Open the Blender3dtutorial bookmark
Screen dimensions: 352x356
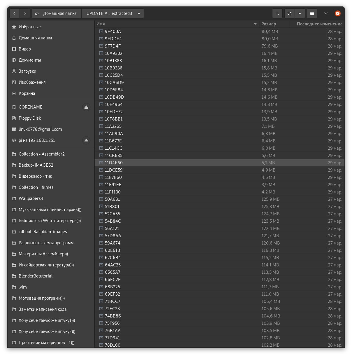51,276
